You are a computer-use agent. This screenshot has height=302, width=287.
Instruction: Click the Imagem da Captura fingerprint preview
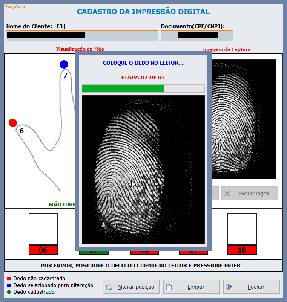(244, 119)
